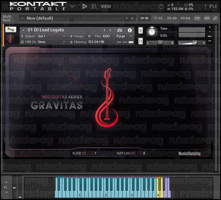
Task: Load next instrument arrow
Action: coord(110,30)
